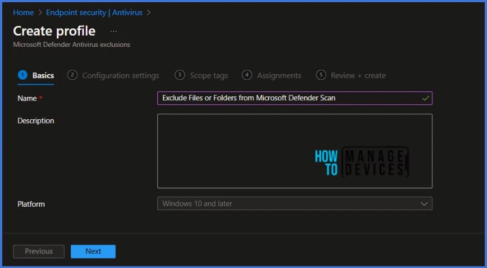Click the breadcrumb chevron after Home

[40, 13]
